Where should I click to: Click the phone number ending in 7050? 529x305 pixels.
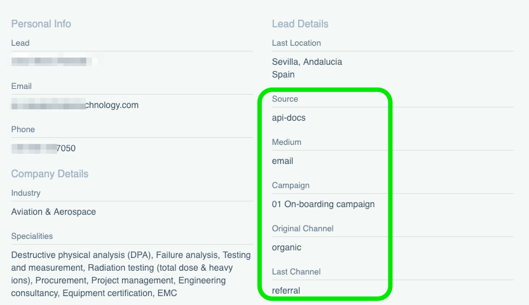[45, 148]
